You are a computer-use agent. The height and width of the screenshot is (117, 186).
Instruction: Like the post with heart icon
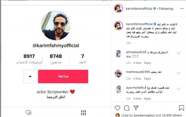117,108
